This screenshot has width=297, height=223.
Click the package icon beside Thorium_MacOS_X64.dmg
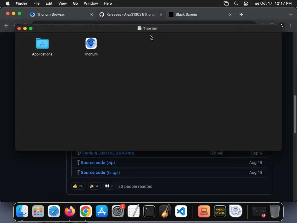78,153
